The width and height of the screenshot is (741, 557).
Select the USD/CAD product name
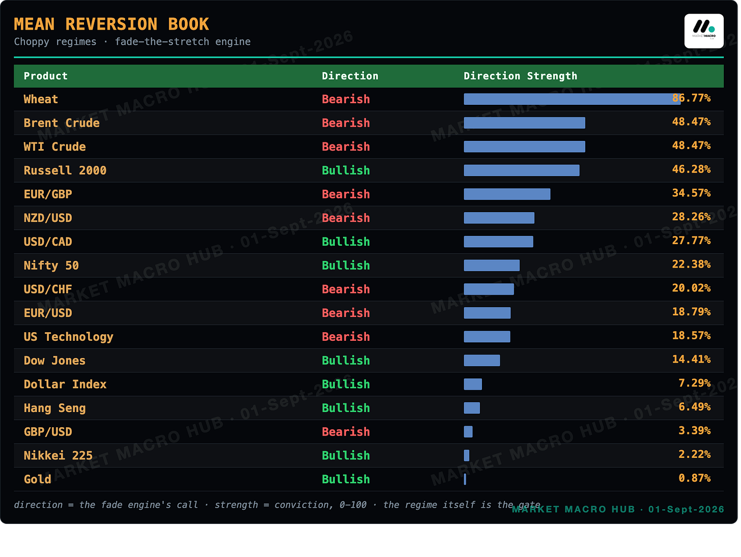click(x=48, y=242)
